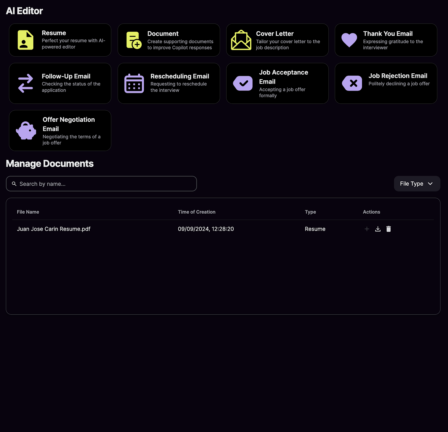Viewport: 448px width, 432px height.
Task: Click the Job Acceptance checkmark icon
Action: tap(243, 83)
